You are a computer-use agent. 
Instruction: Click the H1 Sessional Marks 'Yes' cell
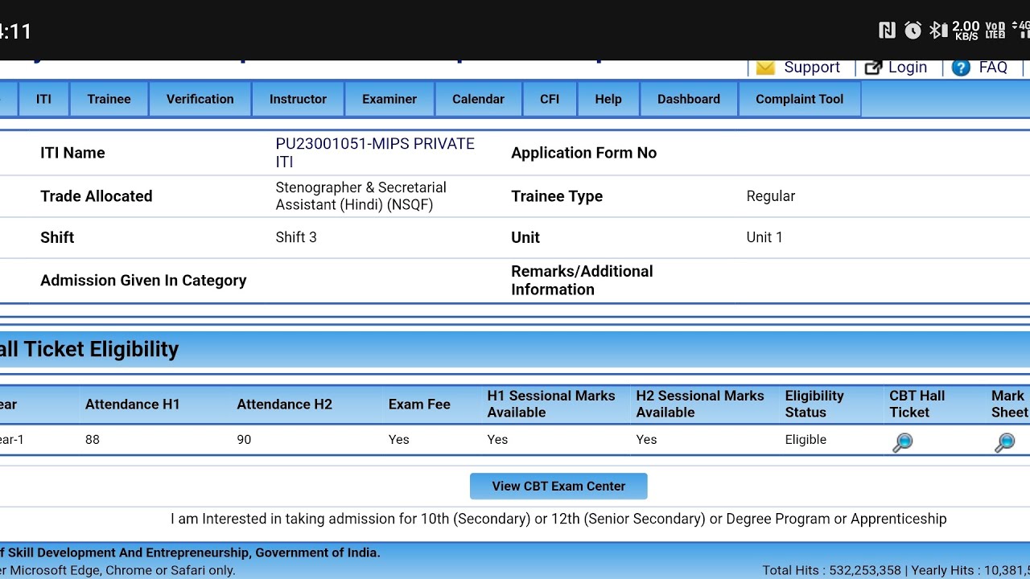497,439
